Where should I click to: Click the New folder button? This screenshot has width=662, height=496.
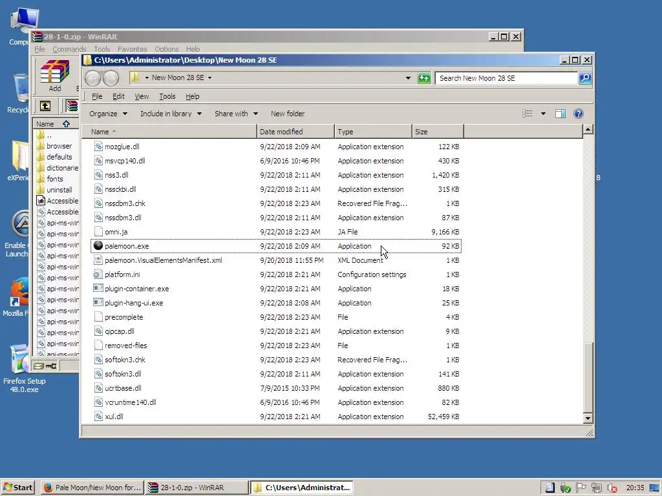pyautogui.click(x=288, y=114)
